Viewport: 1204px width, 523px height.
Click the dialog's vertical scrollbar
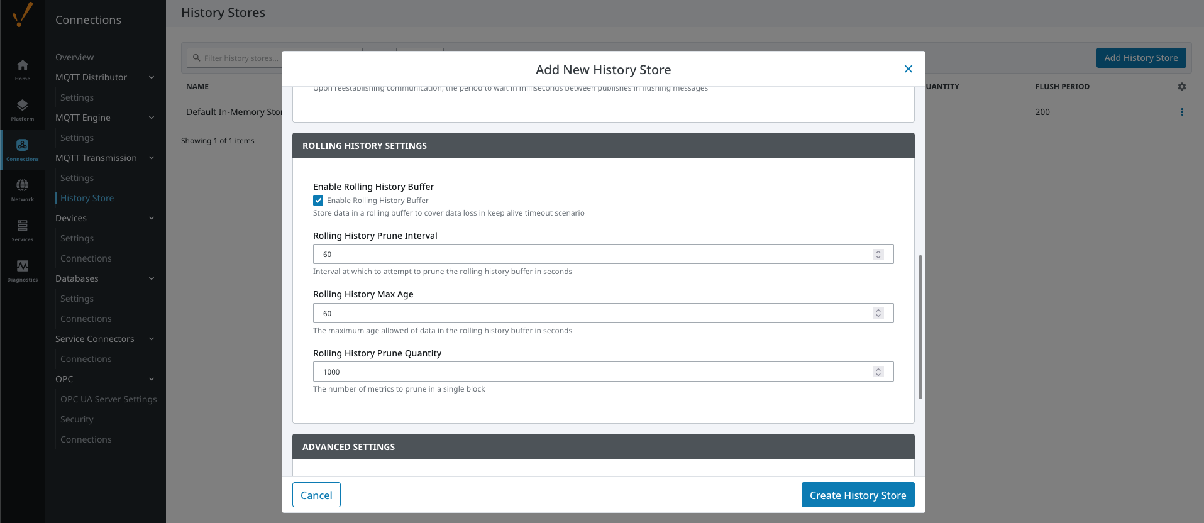920,327
